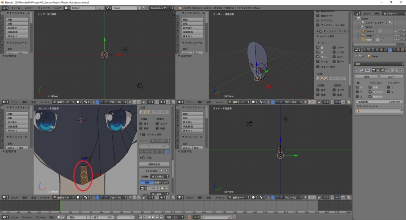406x220 pixels.
Task: Move the Mirror modifier up with arrow icon
Action: (393, 71)
